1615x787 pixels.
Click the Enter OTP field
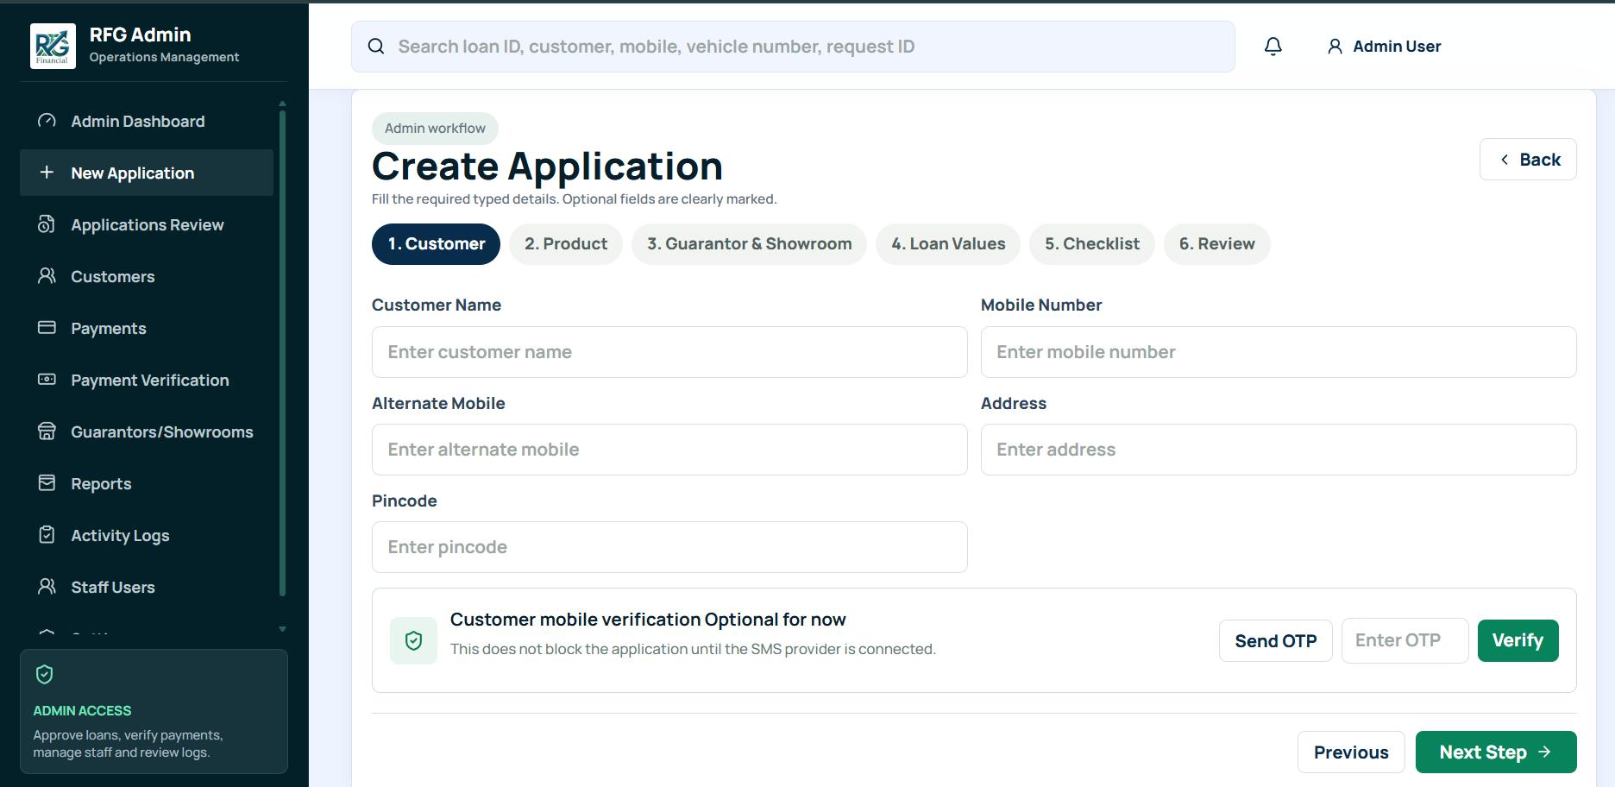[x=1405, y=640]
